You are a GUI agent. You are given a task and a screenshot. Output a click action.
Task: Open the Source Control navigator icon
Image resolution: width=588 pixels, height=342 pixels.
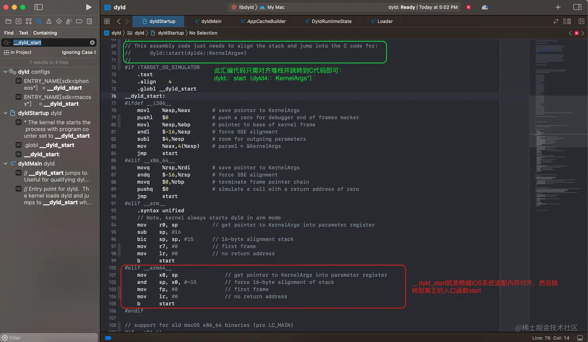point(18,21)
